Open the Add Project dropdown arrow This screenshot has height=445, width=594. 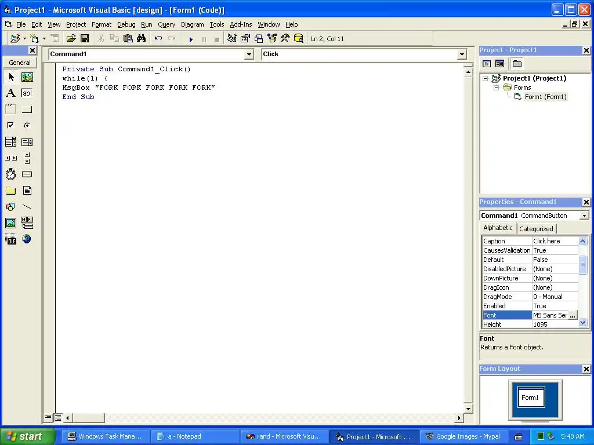24,39
